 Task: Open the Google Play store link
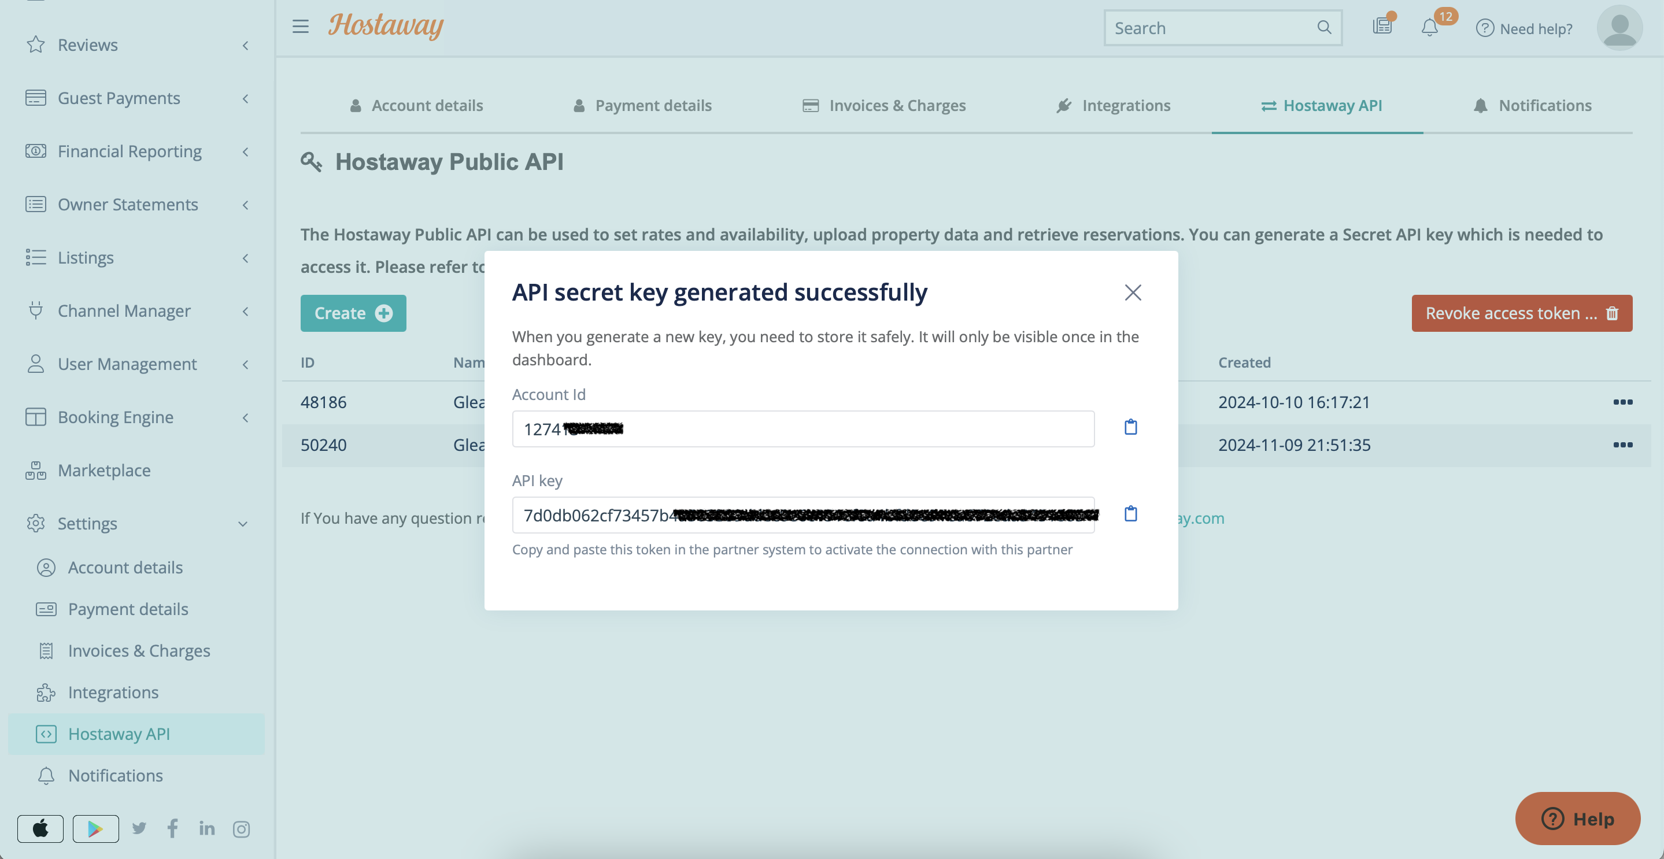pyautogui.click(x=95, y=828)
